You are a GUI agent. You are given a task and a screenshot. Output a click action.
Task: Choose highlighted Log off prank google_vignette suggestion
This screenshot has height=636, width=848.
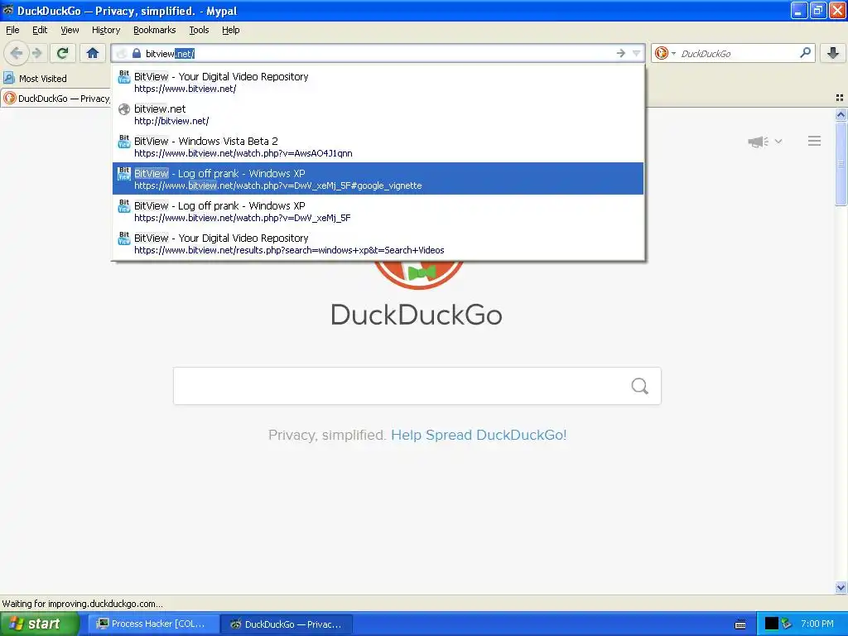[x=378, y=179]
